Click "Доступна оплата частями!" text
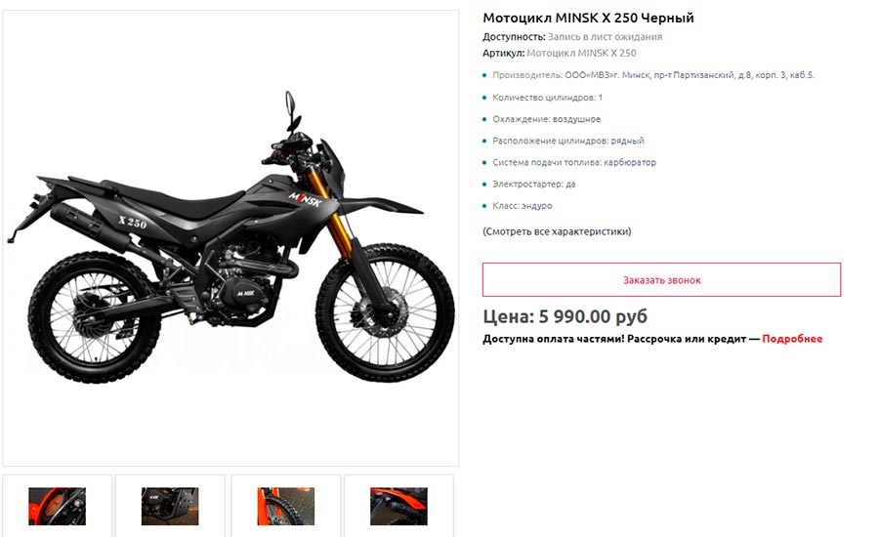Screen dimensions: 879x537 [554, 339]
